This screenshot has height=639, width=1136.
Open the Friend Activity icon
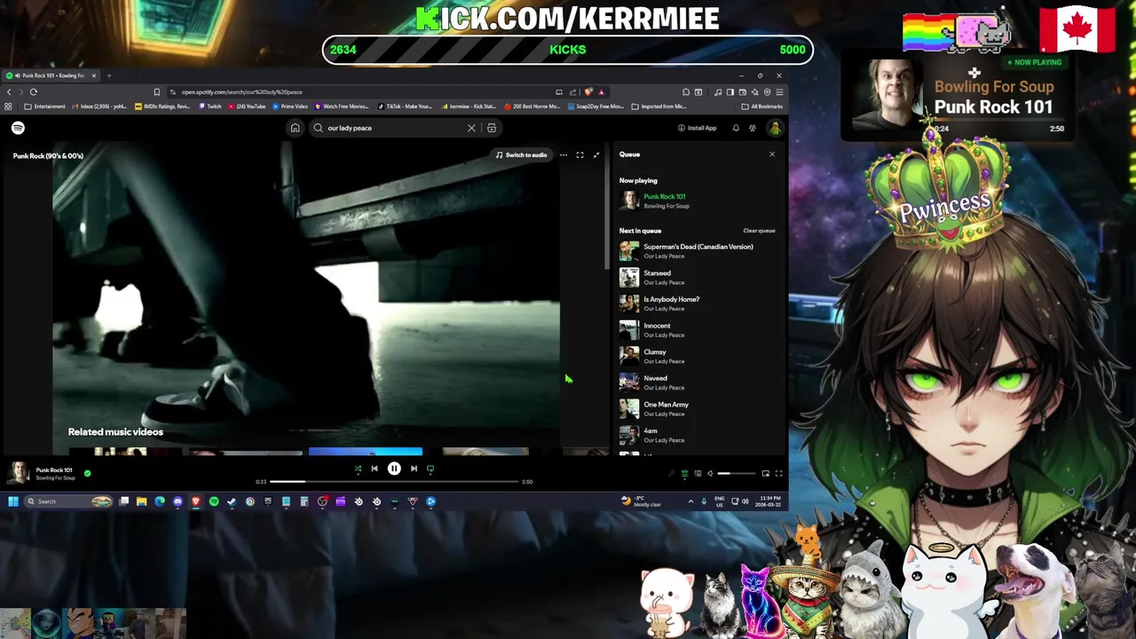pyautogui.click(x=753, y=128)
